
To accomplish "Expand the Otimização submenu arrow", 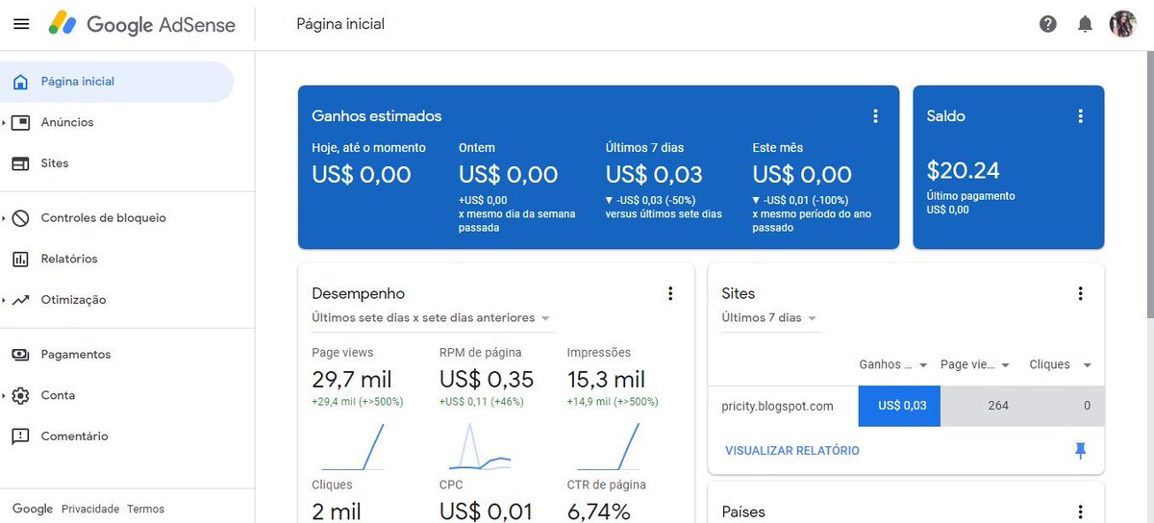I will (4, 300).
